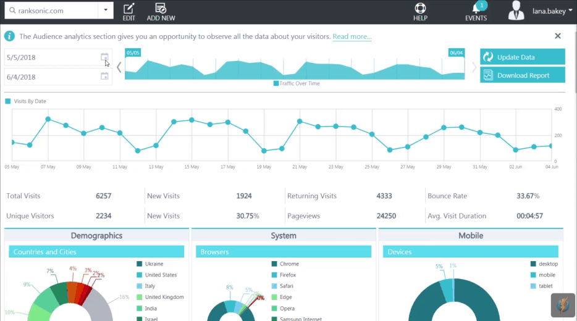Image resolution: width=577 pixels, height=321 pixels.
Task: Click the Avg. Visit Duration 00:04:57
Action: click(529, 216)
